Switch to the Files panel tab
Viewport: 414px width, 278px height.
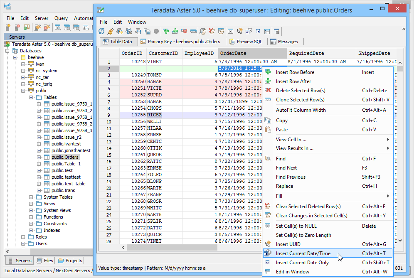45,261
